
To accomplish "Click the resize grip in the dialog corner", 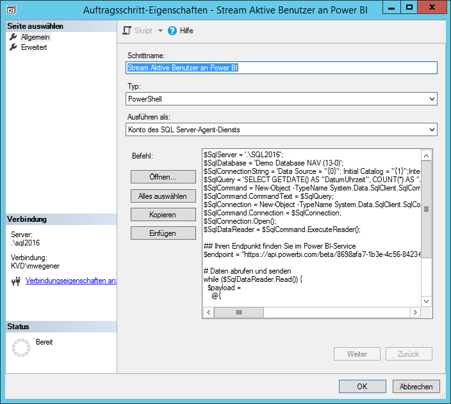I will pyautogui.click(x=443, y=396).
